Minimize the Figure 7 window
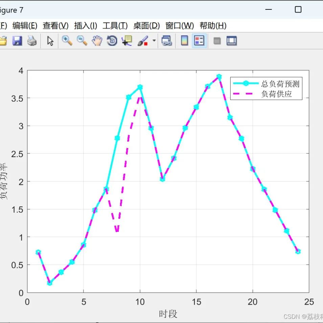Screen dimensions: 323x323 269,9
